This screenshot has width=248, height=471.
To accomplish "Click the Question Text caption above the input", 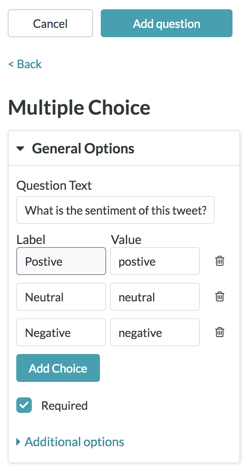I will click(x=54, y=186).
